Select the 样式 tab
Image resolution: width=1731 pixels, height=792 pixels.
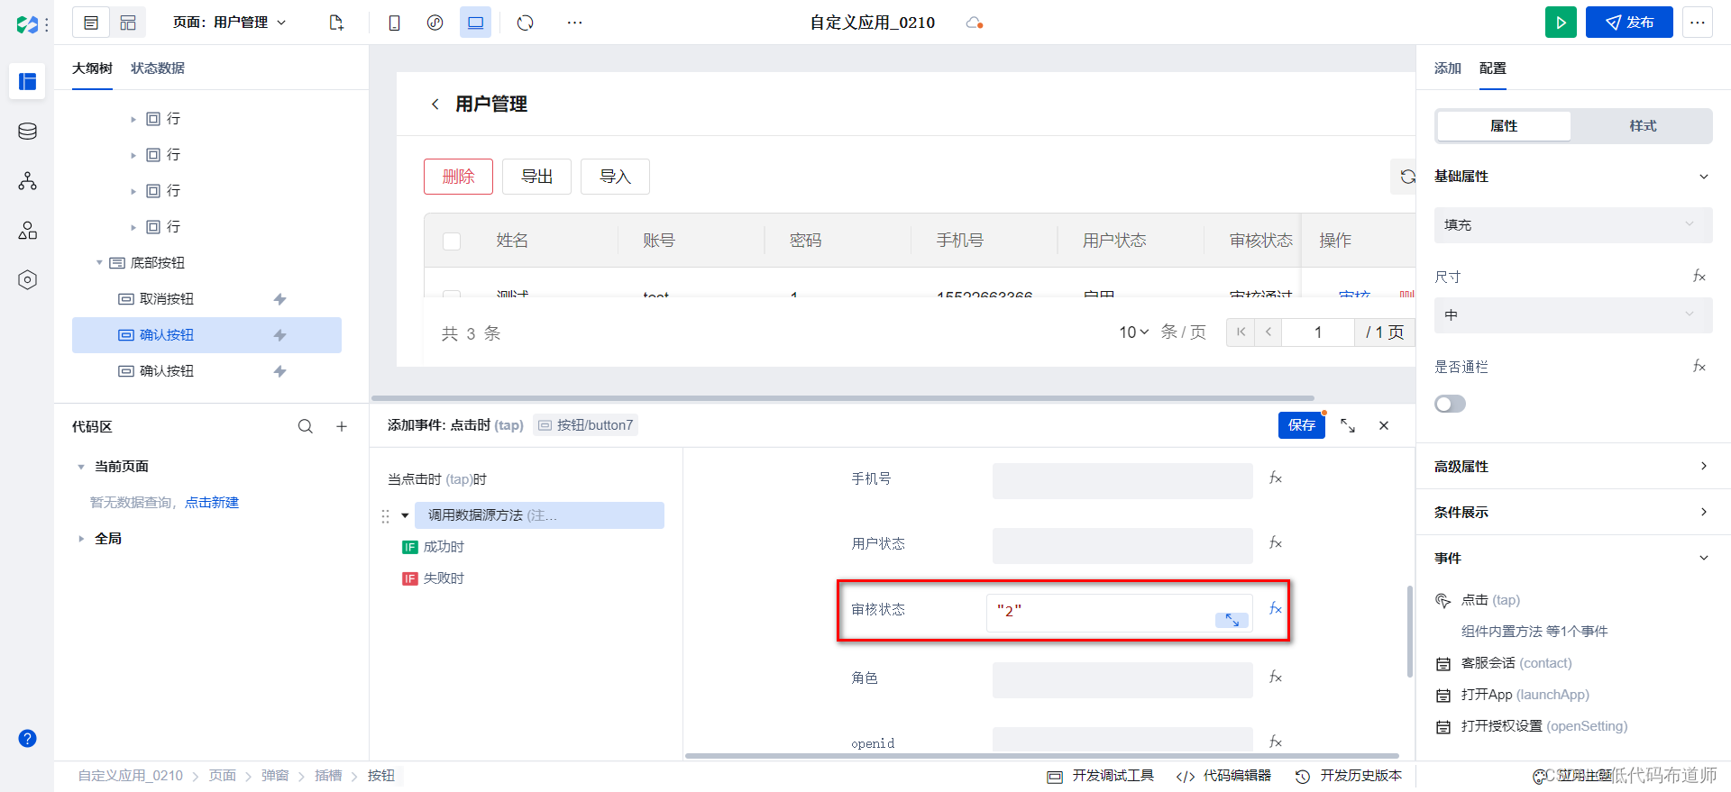point(1643,126)
